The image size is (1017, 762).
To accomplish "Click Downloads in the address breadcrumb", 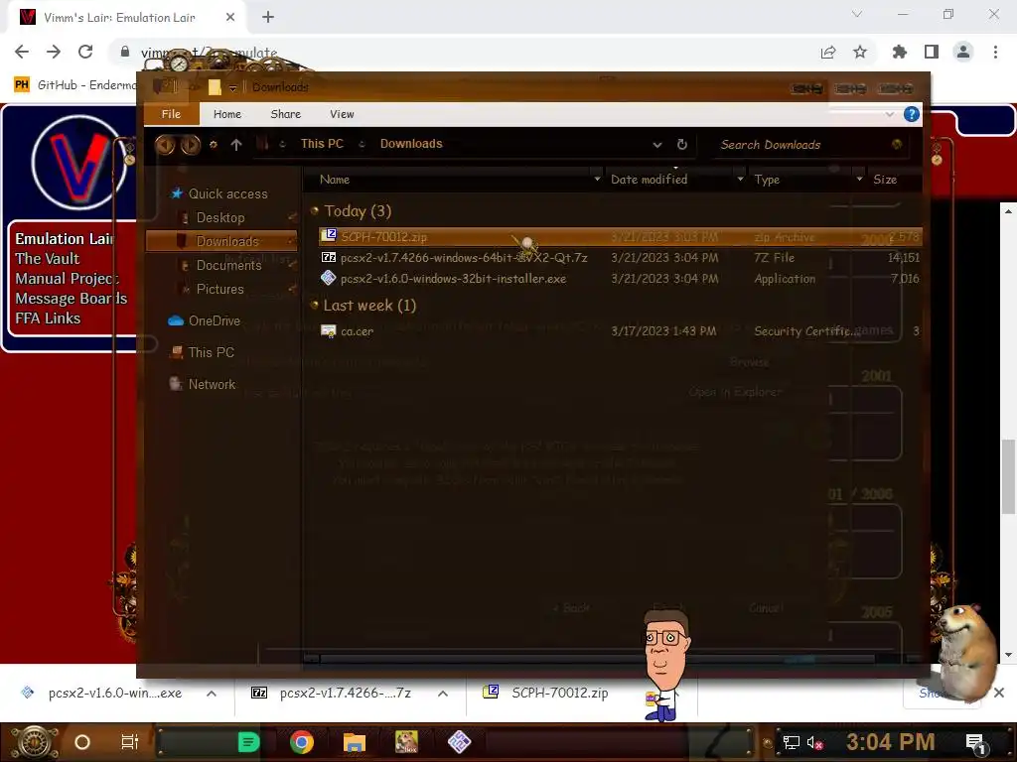I will pos(411,144).
